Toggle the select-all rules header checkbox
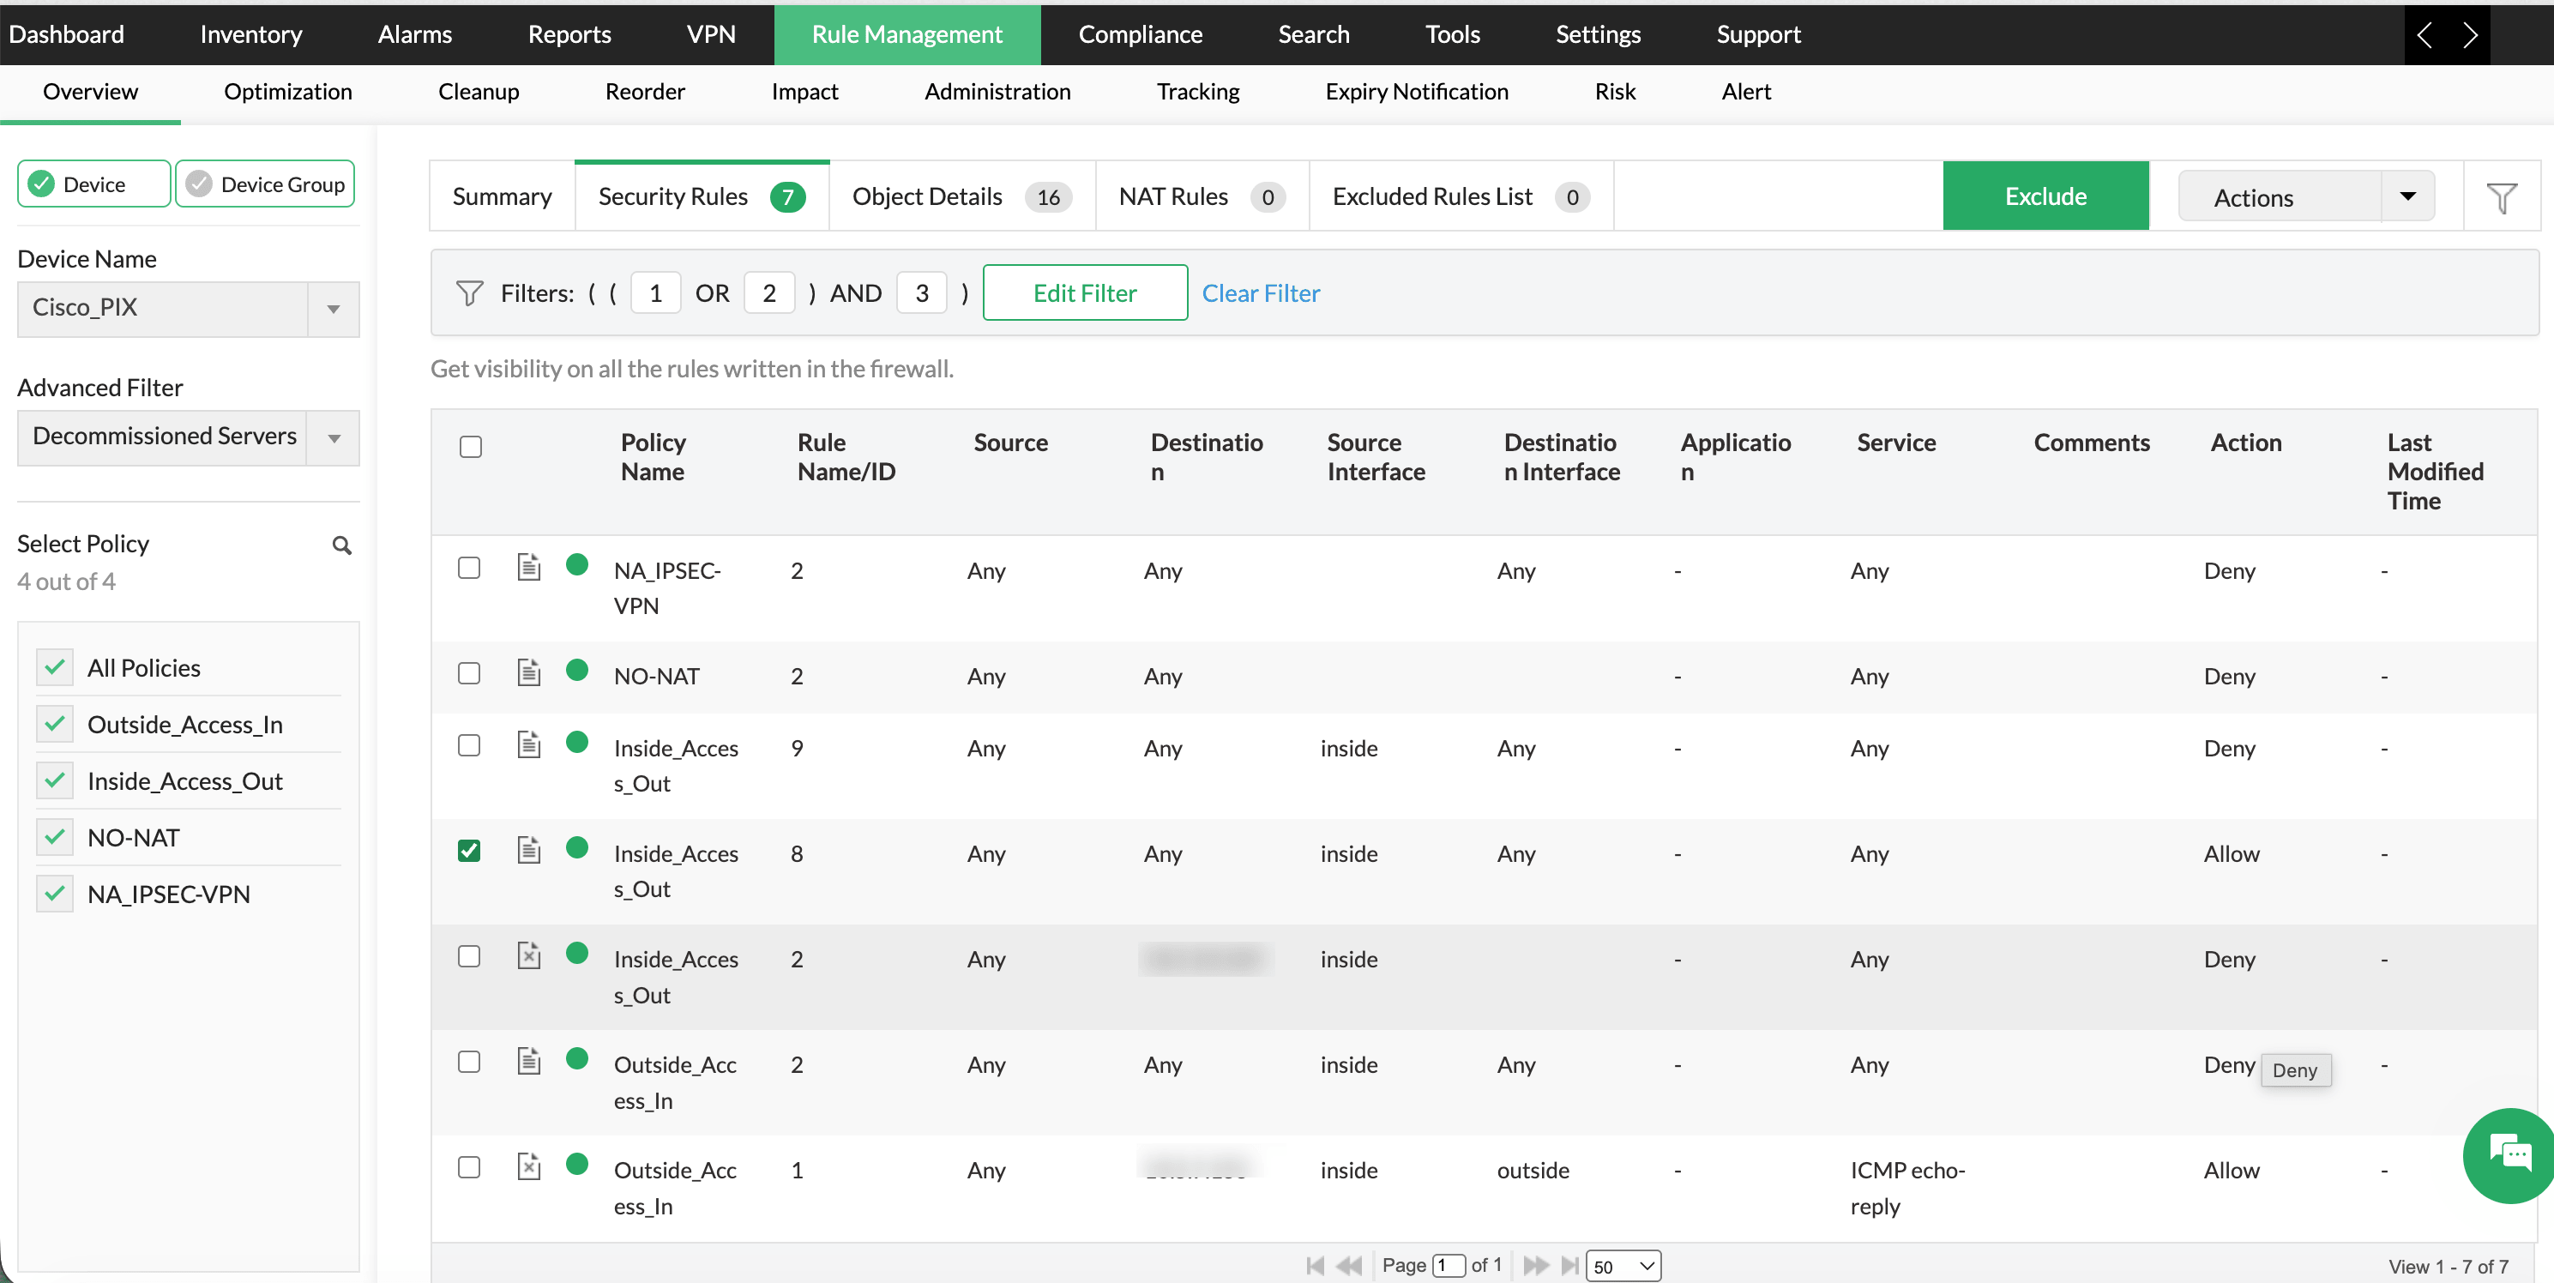The image size is (2554, 1283). (471, 447)
